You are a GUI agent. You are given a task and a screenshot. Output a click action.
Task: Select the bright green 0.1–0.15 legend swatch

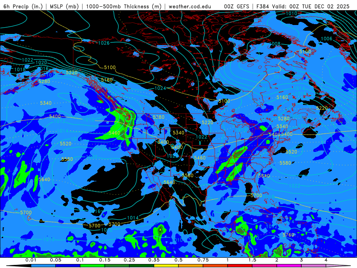pyautogui.click(x=92, y=266)
